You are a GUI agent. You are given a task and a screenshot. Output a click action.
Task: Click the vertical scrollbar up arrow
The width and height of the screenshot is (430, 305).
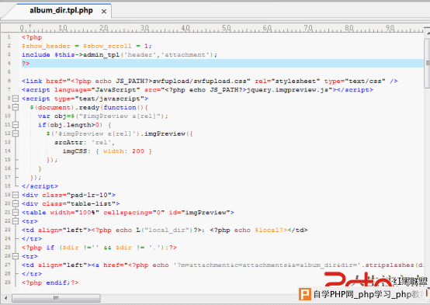427,33
